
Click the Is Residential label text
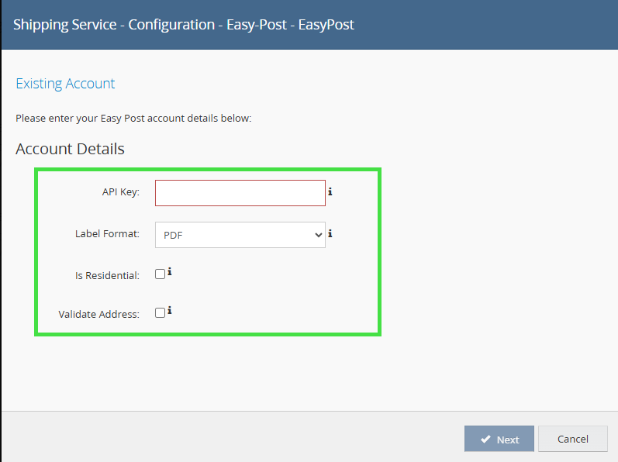click(x=107, y=275)
